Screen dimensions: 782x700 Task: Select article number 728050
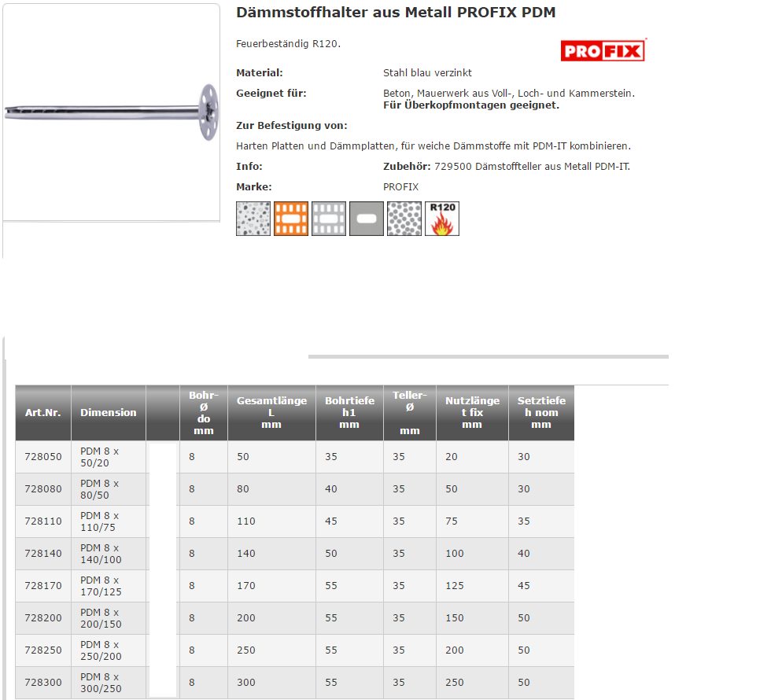(x=42, y=457)
